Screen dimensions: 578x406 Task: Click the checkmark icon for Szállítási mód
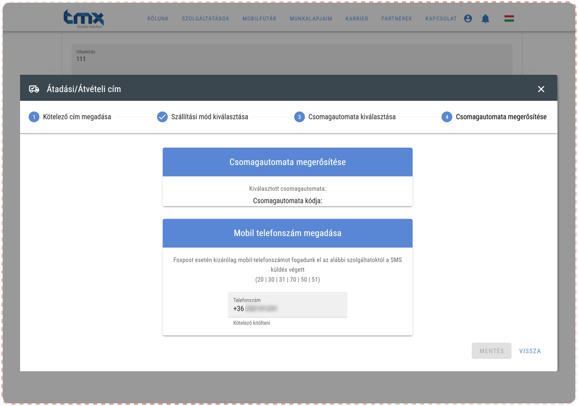[x=162, y=117]
